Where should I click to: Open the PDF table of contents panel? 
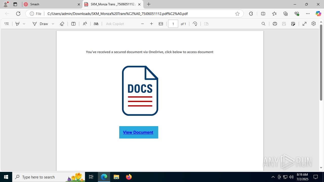[7, 24]
